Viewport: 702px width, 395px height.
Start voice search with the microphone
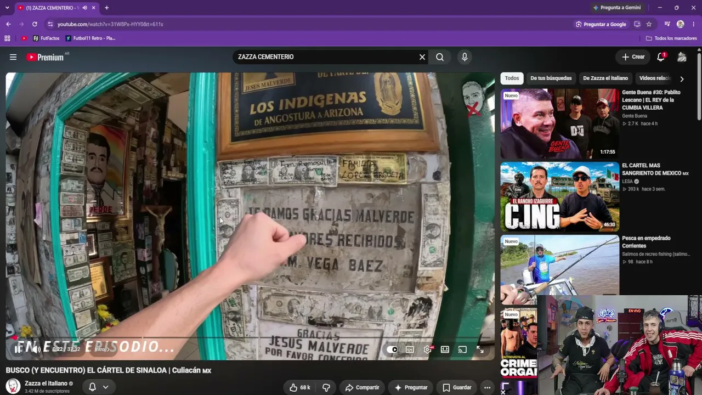pos(465,57)
